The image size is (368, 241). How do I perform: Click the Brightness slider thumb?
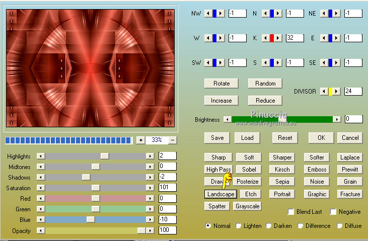283,119
